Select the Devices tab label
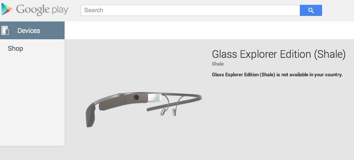This screenshot has width=354, height=160. tap(29, 31)
